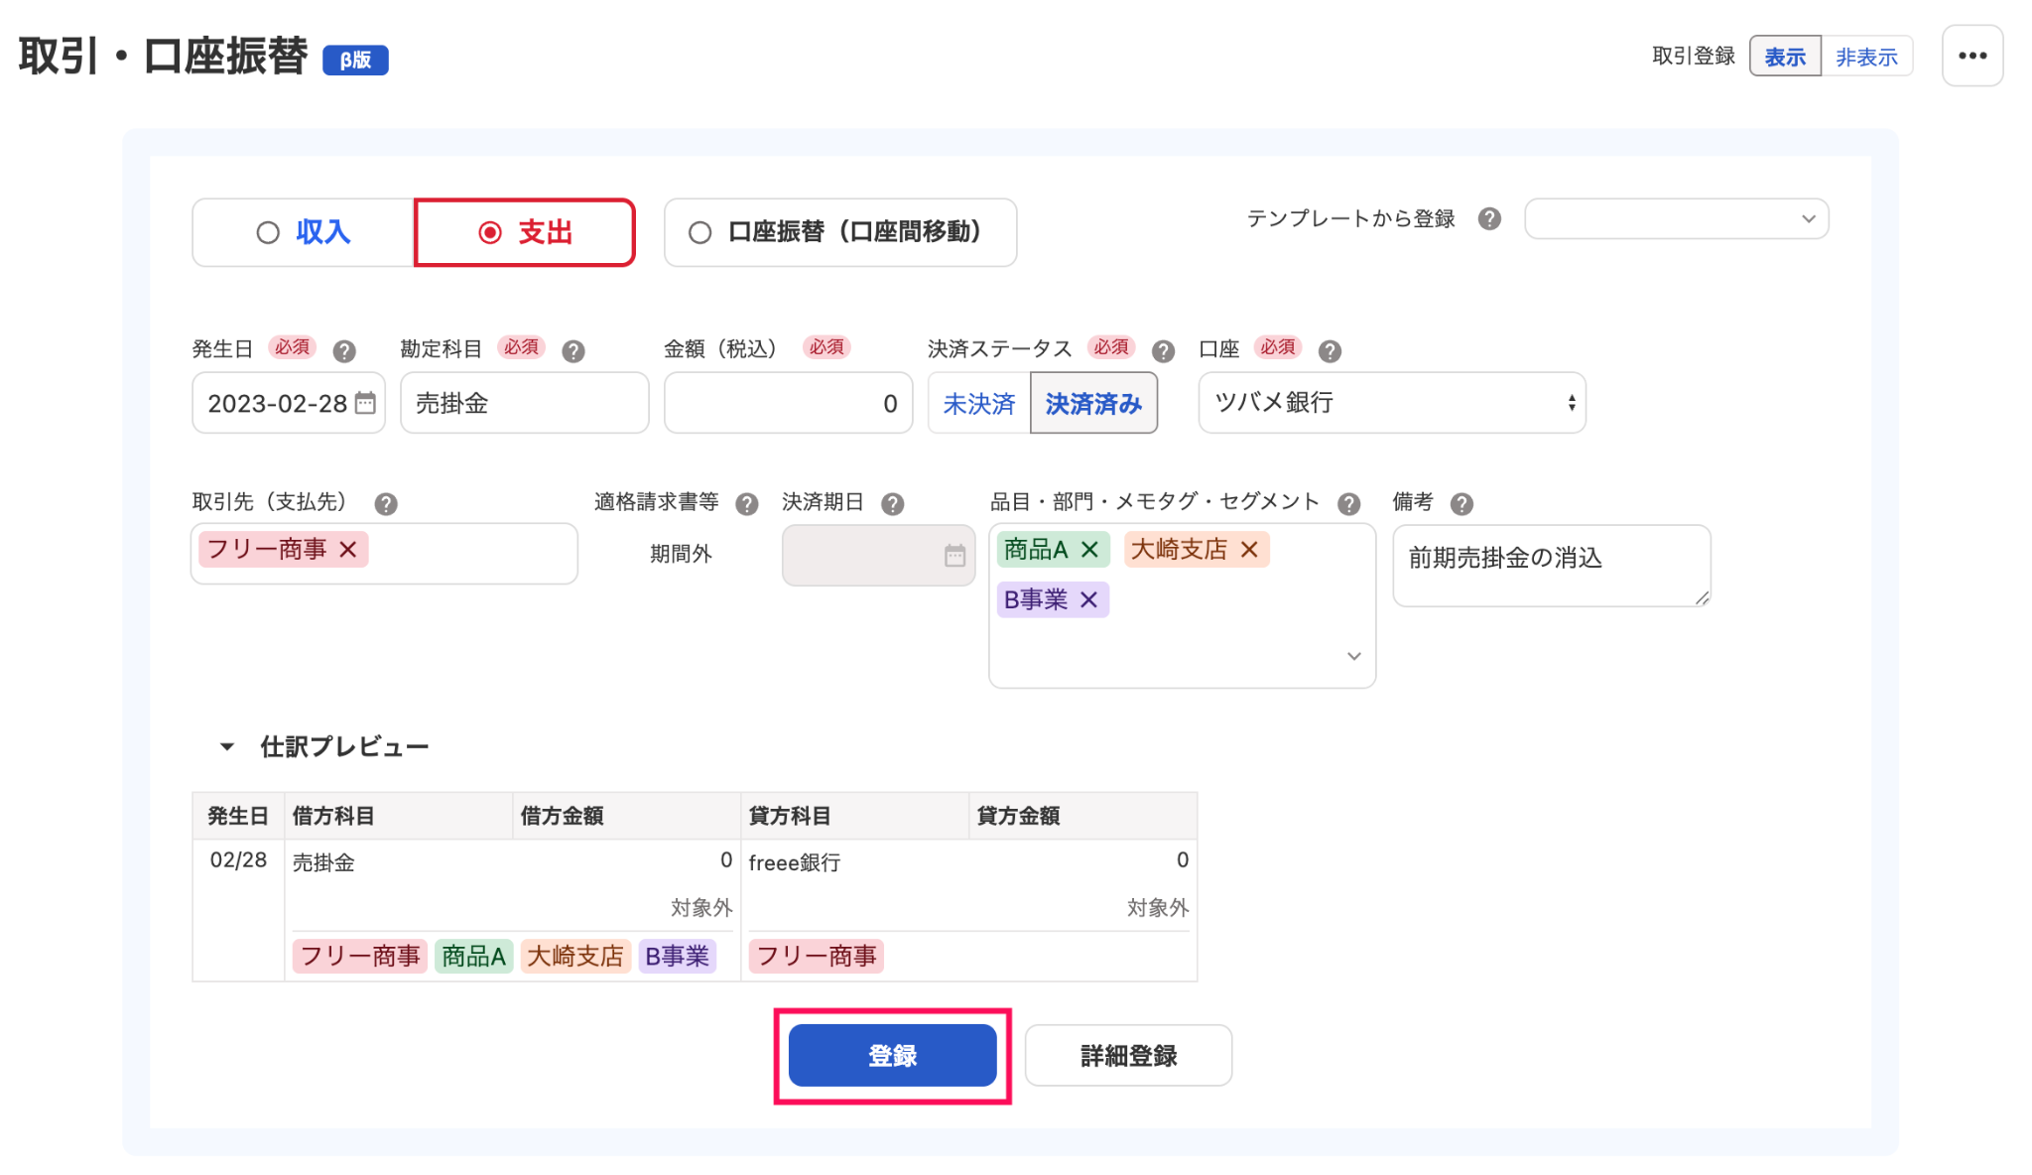Click the 取引先 partner input field
This screenshot has width=2032, height=1175.
click(x=384, y=554)
